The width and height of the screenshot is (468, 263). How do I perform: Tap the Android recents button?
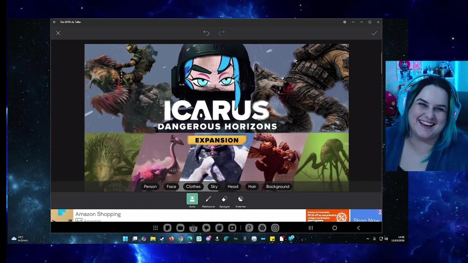311,228
